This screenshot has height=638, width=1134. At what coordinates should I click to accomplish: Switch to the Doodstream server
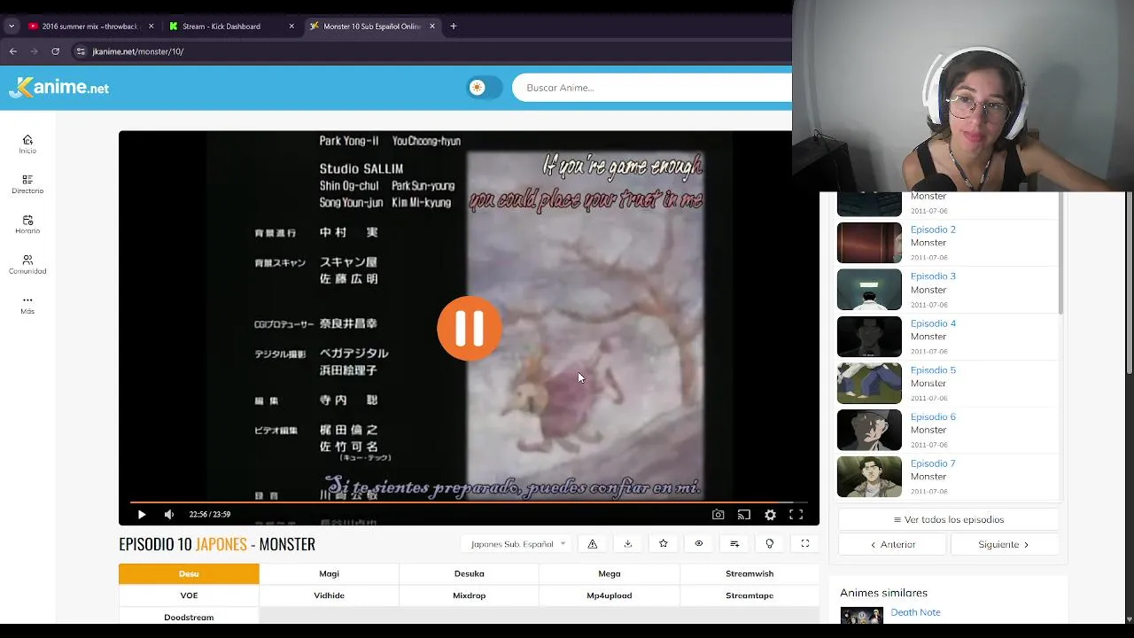point(189,617)
